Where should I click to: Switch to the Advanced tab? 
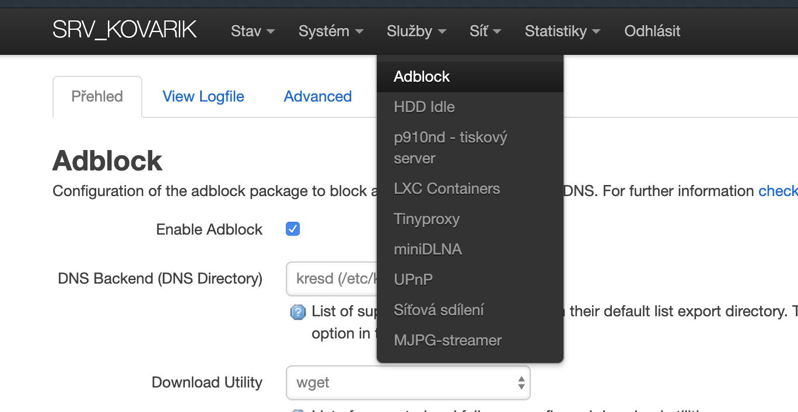click(x=317, y=96)
